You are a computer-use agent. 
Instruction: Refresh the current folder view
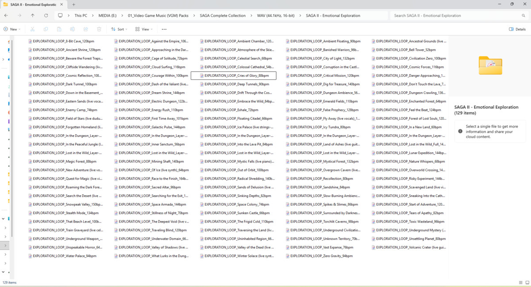coord(46,15)
